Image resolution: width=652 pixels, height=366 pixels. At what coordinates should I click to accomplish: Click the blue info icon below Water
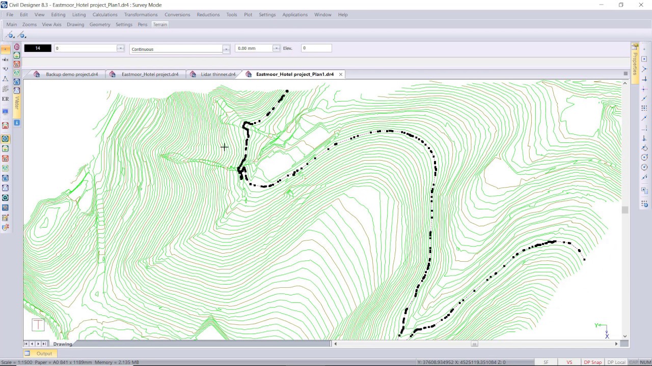click(x=17, y=123)
